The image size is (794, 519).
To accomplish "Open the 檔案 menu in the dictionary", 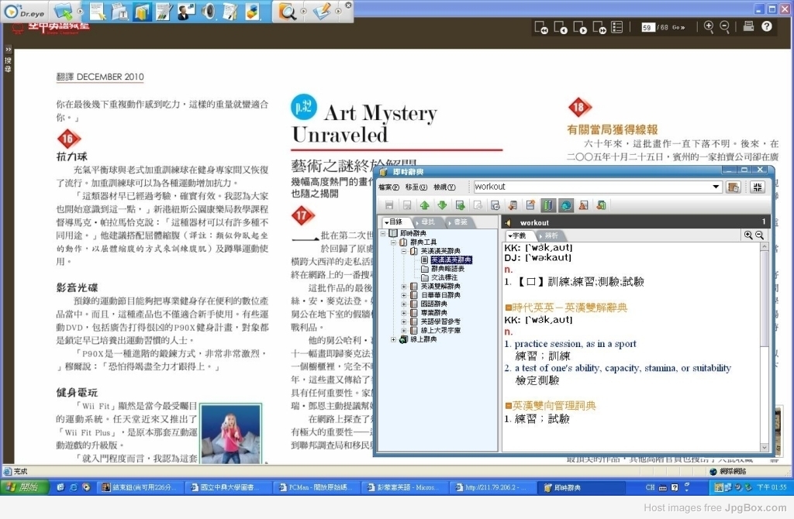I will coord(388,187).
